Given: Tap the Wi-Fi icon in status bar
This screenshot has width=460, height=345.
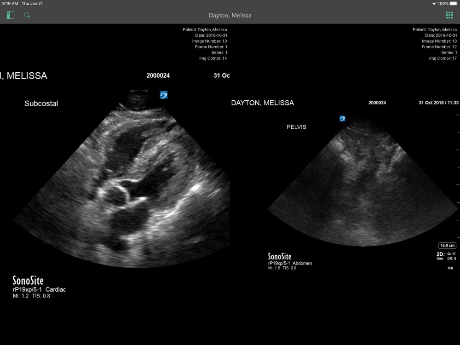Looking at the screenshot, I should pyautogui.click(x=434, y=4).
